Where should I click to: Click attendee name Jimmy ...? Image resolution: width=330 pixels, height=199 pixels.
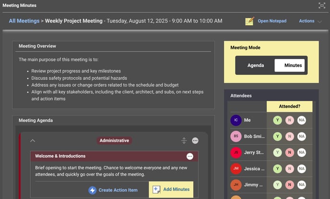(x=253, y=185)
